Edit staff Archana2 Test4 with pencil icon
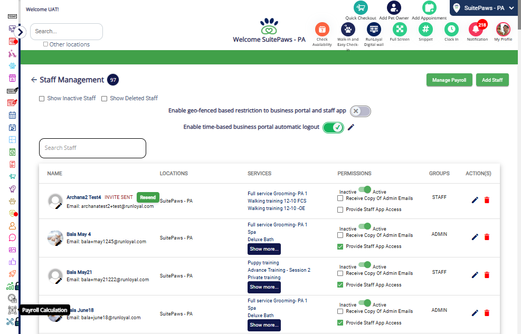Viewport: 521px width, 334px height. 475,200
